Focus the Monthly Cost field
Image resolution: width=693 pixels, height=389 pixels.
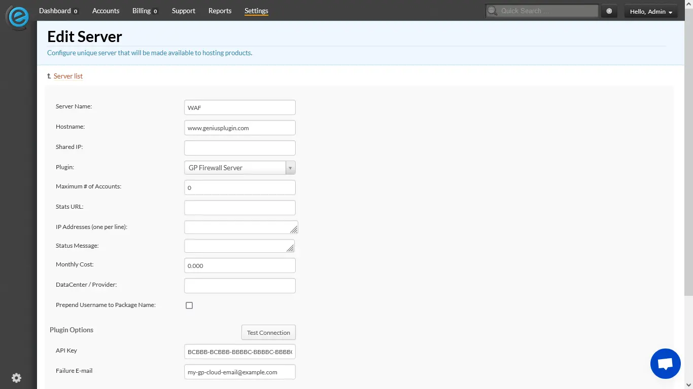point(240,265)
